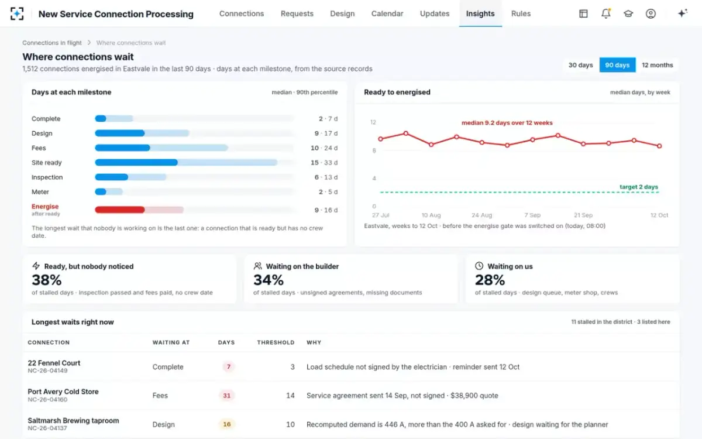The image size is (702, 439).
Task: Click the Fees milestone bar
Action: tap(194, 148)
